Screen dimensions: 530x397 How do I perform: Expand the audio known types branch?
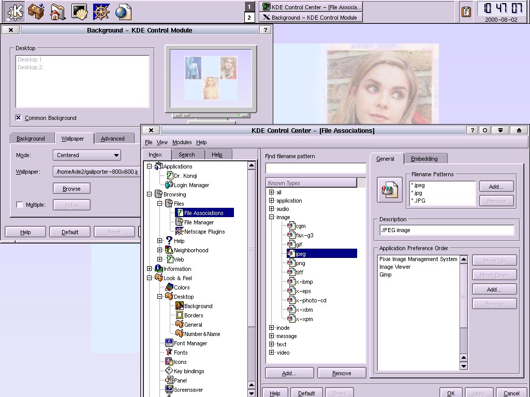271,209
